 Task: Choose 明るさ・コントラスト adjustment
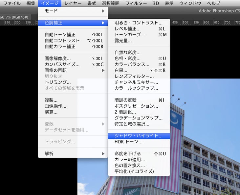138,23
